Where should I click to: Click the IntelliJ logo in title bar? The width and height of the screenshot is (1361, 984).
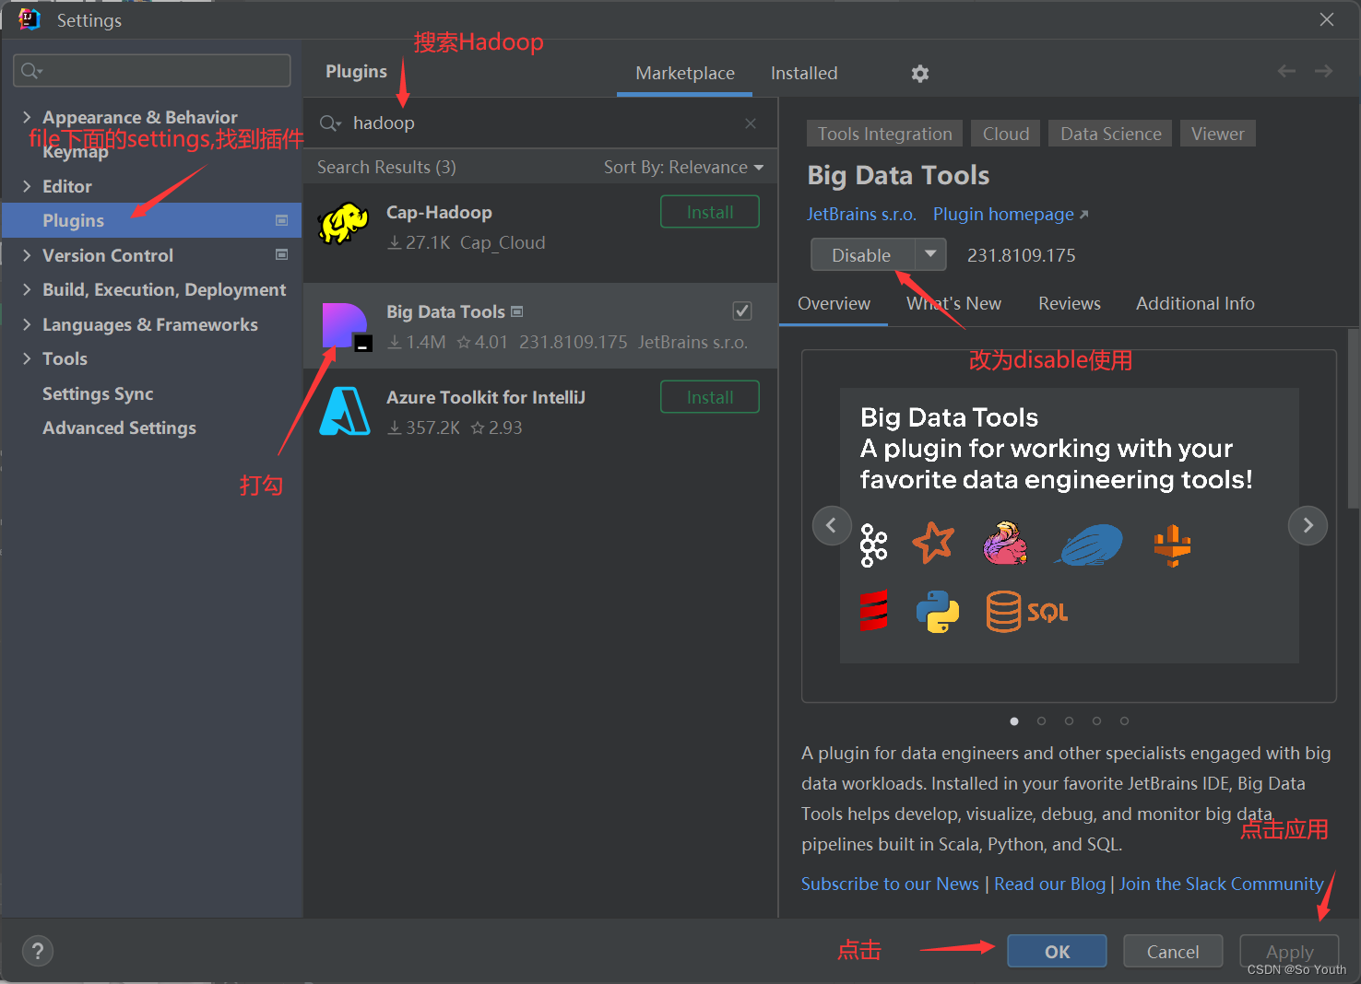click(x=30, y=19)
